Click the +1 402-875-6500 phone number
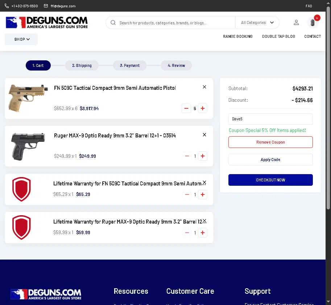This screenshot has height=305, width=331. tap(25, 6)
